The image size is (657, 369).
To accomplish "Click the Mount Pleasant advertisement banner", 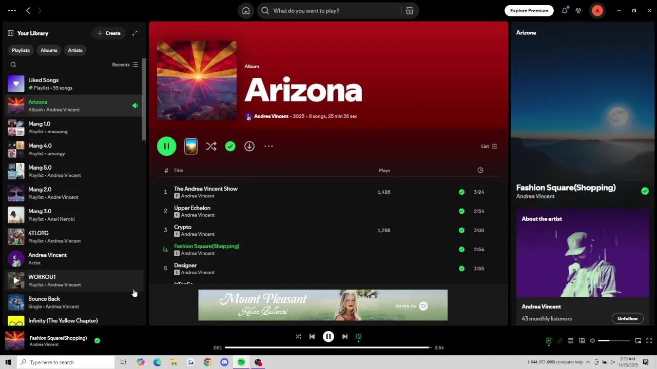I will [323, 305].
